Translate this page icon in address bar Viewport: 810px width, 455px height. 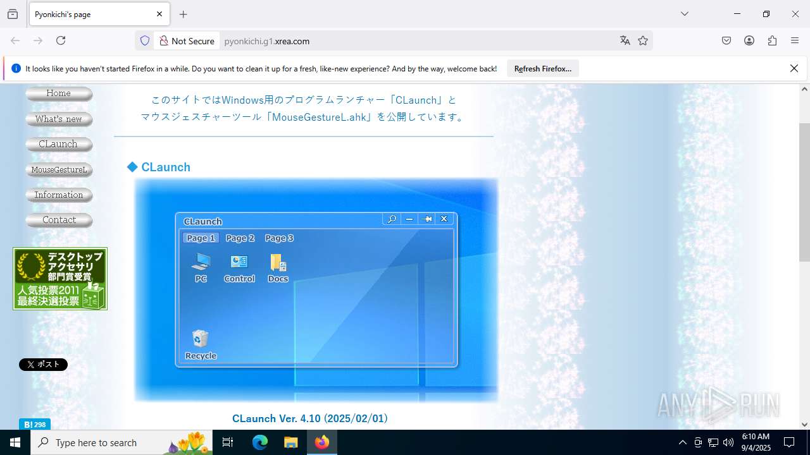click(625, 40)
